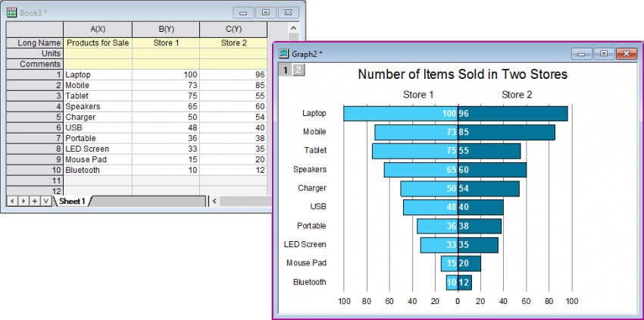Select the Bluetooth Store 1 bar labeled 10
The height and width of the screenshot is (320, 644).
click(452, 283)
